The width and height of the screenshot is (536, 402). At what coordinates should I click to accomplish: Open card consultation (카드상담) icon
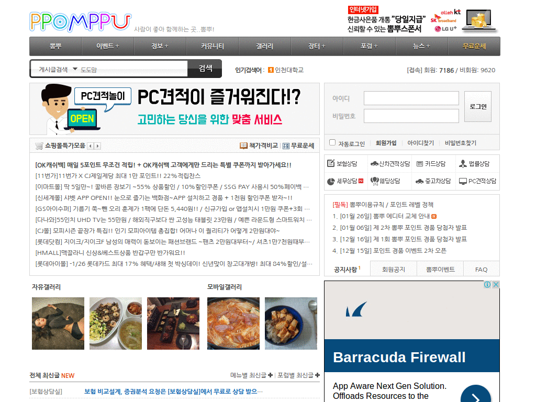click(x=419, y=164)
